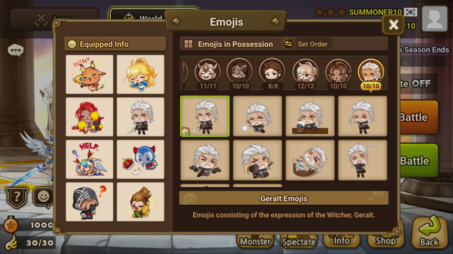Select the 8/8 brown-haired emoji set
This screenshot has width=453, height=254.
coord(272,73)
